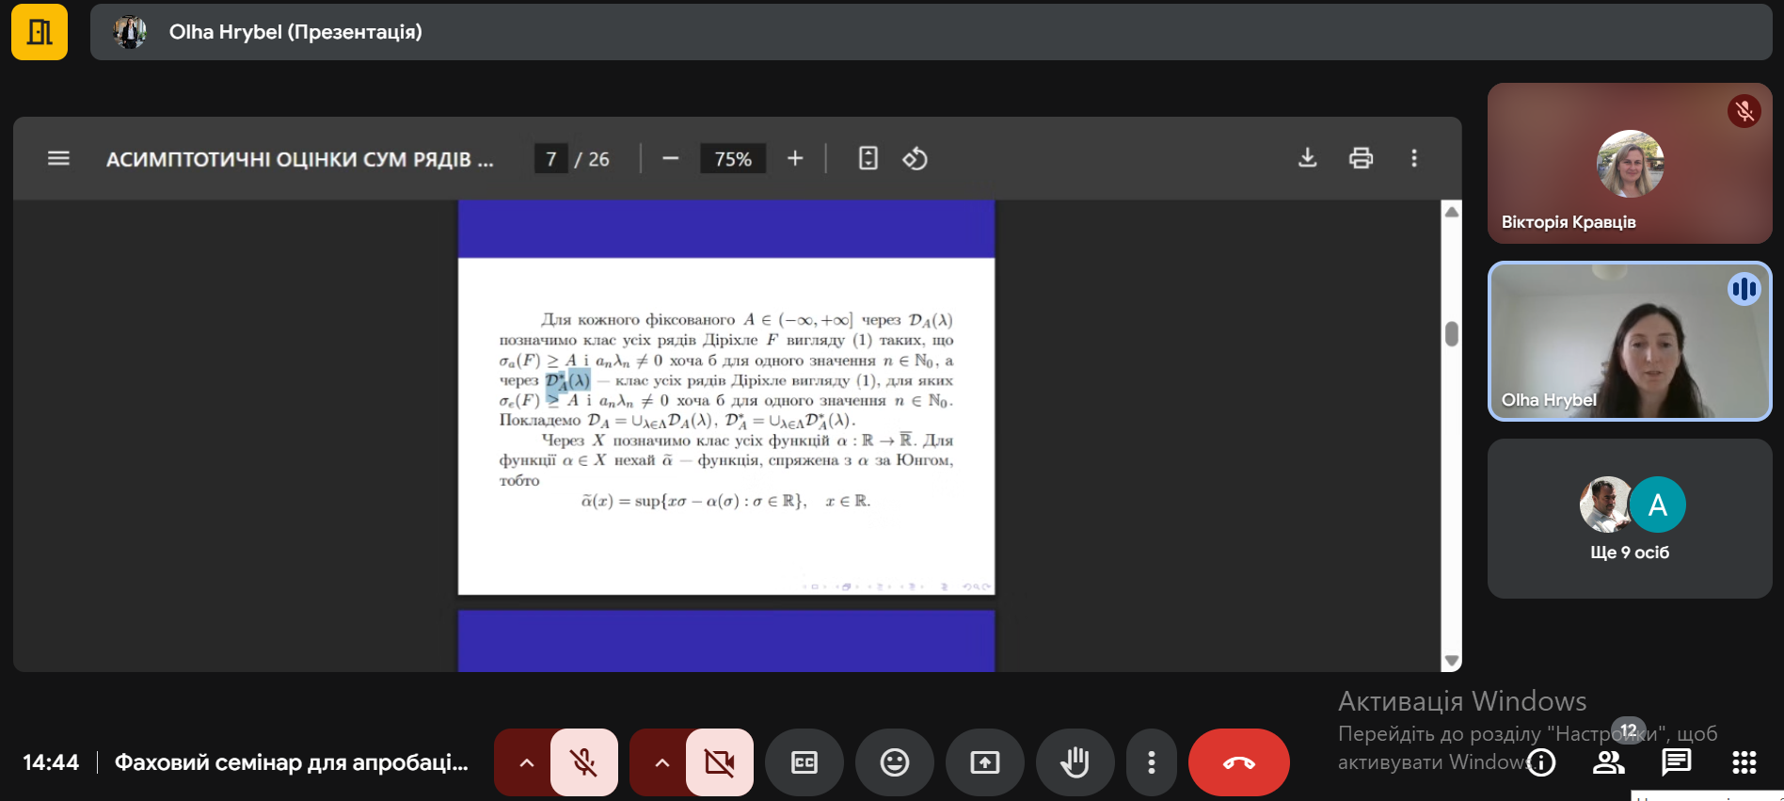Open the PDF viewer three-dot menu

tap(1413, 158)
